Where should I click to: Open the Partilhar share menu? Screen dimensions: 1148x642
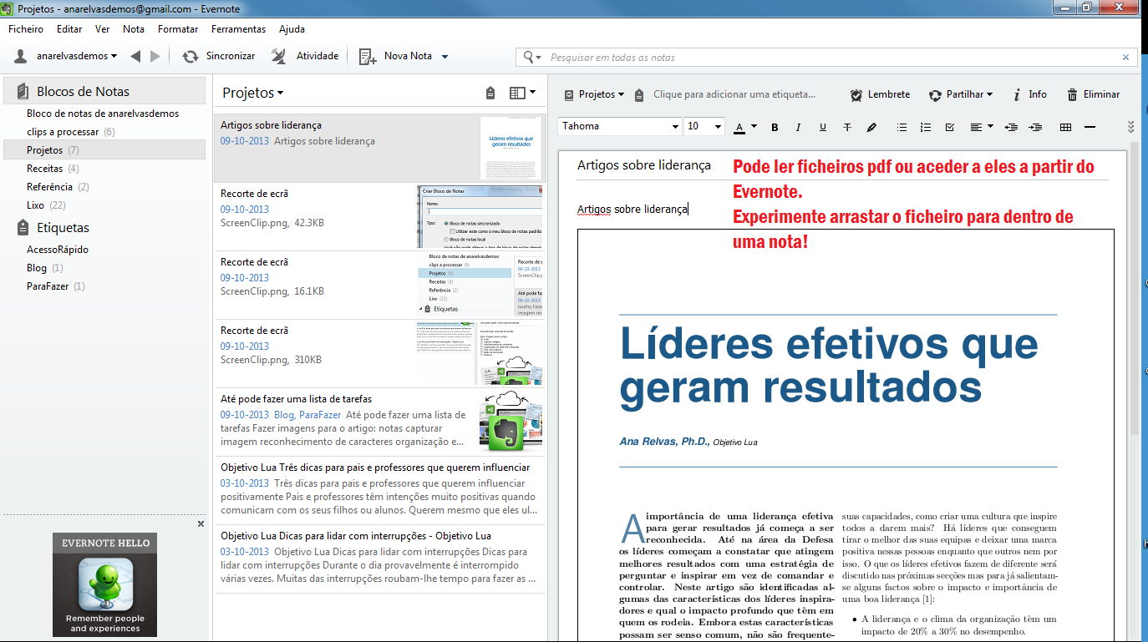[960, 94]
